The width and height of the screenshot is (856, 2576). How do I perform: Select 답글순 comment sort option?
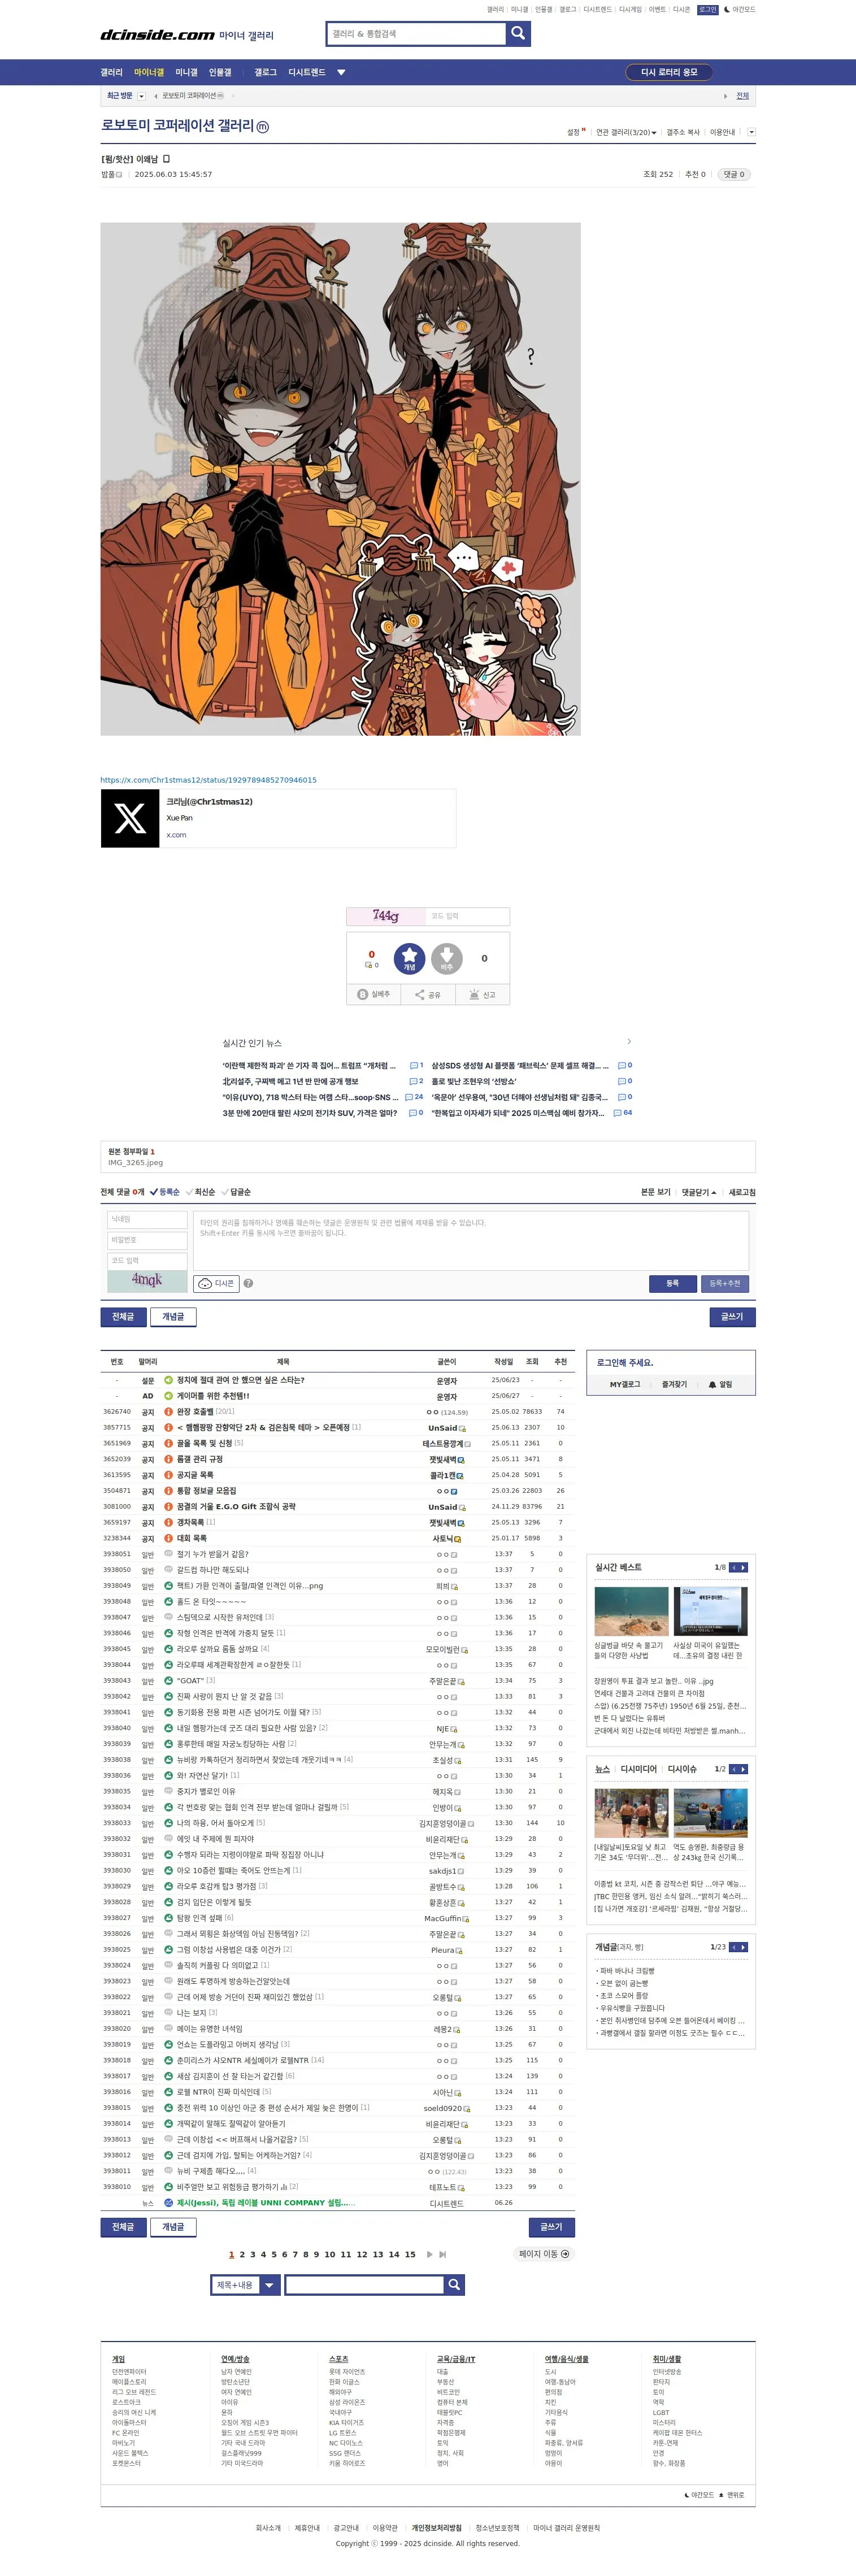pos(237,1192)
